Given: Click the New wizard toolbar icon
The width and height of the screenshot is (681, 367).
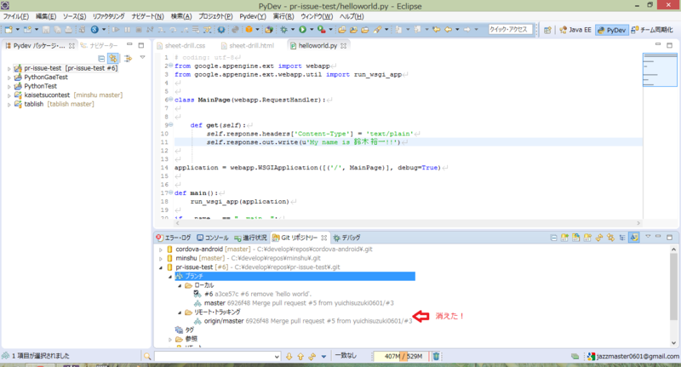Looking at the screenshot, I should (9, 30).
